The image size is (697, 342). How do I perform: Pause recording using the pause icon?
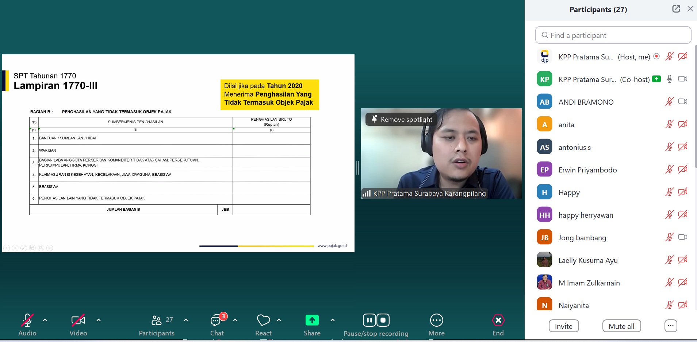[x=369, y=320]
